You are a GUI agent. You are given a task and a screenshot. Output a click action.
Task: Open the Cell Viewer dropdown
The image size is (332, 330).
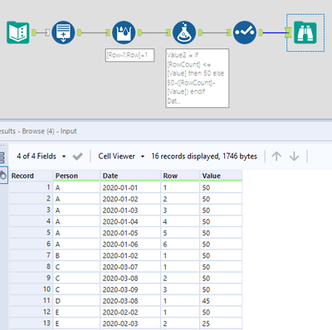tap(121, 156)
